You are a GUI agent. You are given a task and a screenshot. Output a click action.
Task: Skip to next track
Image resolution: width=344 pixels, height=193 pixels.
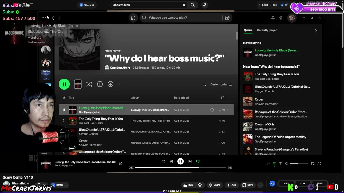click(x=190, y=161)
